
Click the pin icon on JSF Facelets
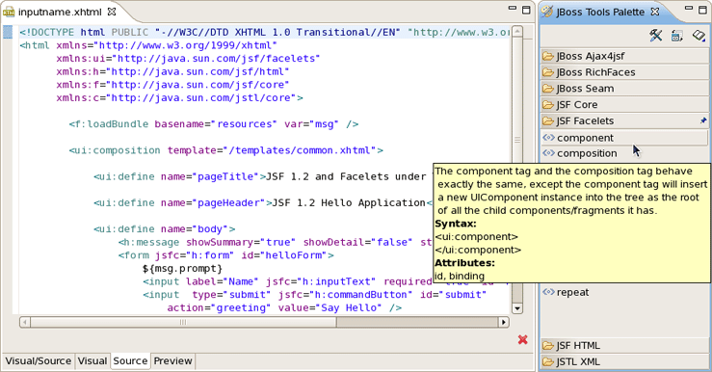click(x=703, y=120)
